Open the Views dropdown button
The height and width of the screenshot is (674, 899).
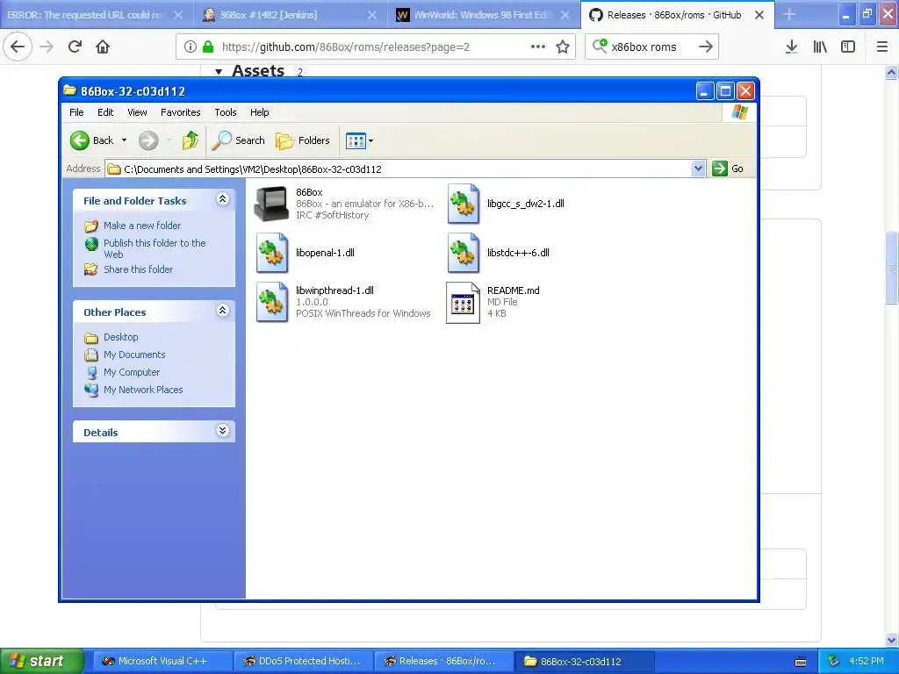tap(359, 140)
